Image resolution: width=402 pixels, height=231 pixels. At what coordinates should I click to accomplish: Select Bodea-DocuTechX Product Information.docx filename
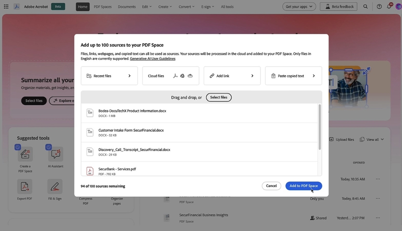pos(132,111)
